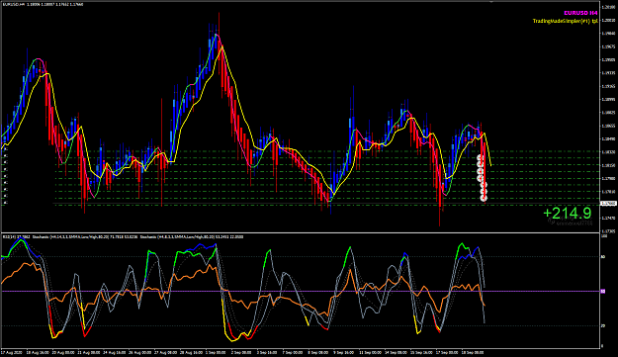Click the 17 Aug 2020 date on time axis
This screenshot has height=357, width=618.
pyautogui.click(x=12, y=352)
